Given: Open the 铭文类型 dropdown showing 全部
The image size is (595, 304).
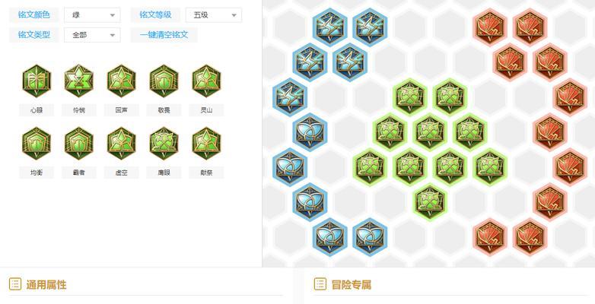Looking at the screenshot, I should pos(92,35).
